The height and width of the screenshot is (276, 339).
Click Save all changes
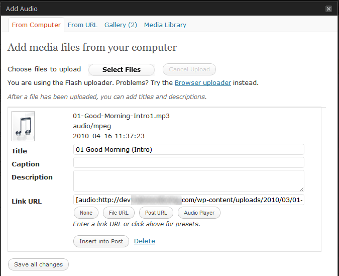point(38,264)
